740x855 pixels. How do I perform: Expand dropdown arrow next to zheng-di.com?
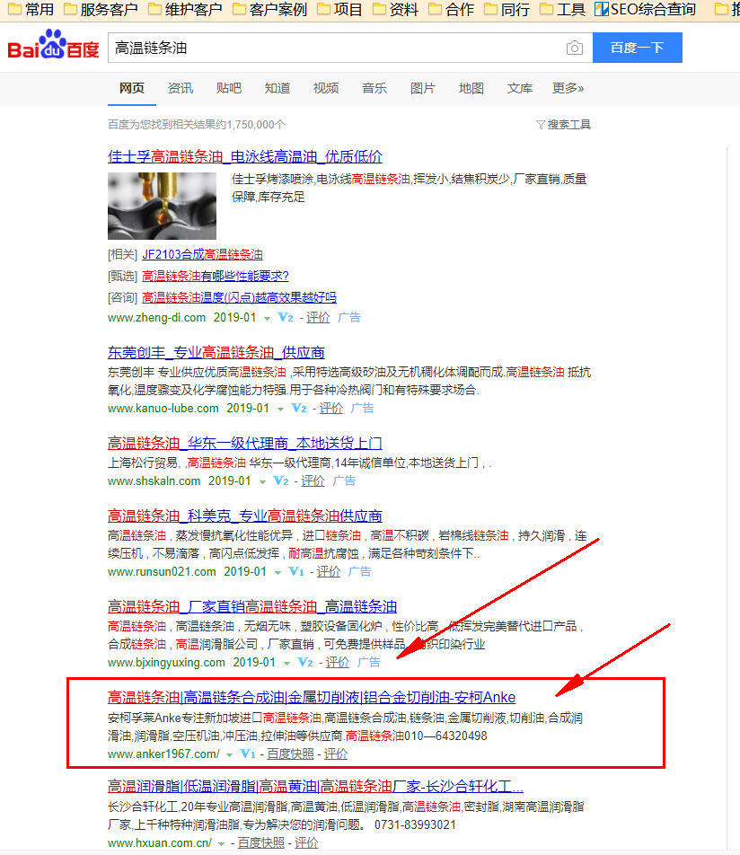(268, 319)
